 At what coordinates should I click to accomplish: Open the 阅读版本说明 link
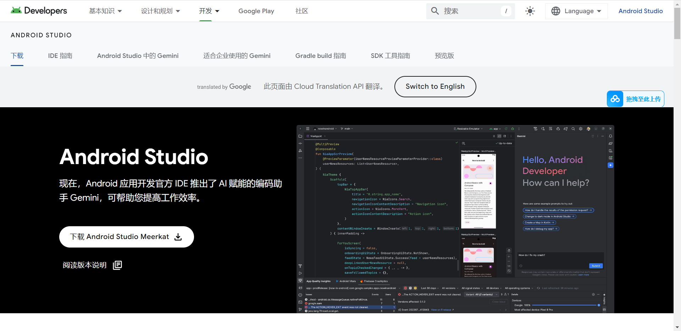click(x=84, y=265)
